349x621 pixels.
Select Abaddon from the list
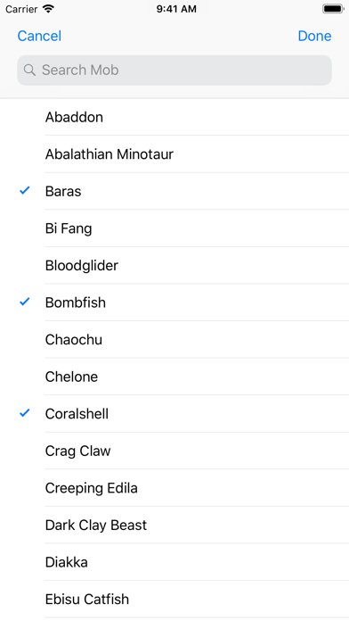coord(174,117)
